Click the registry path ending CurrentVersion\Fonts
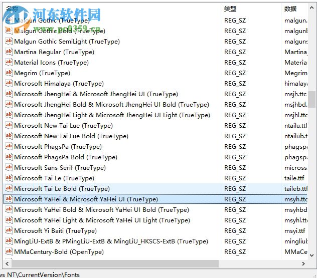Image resolution: width=317 pixels, height=278 pixels. 40,274
